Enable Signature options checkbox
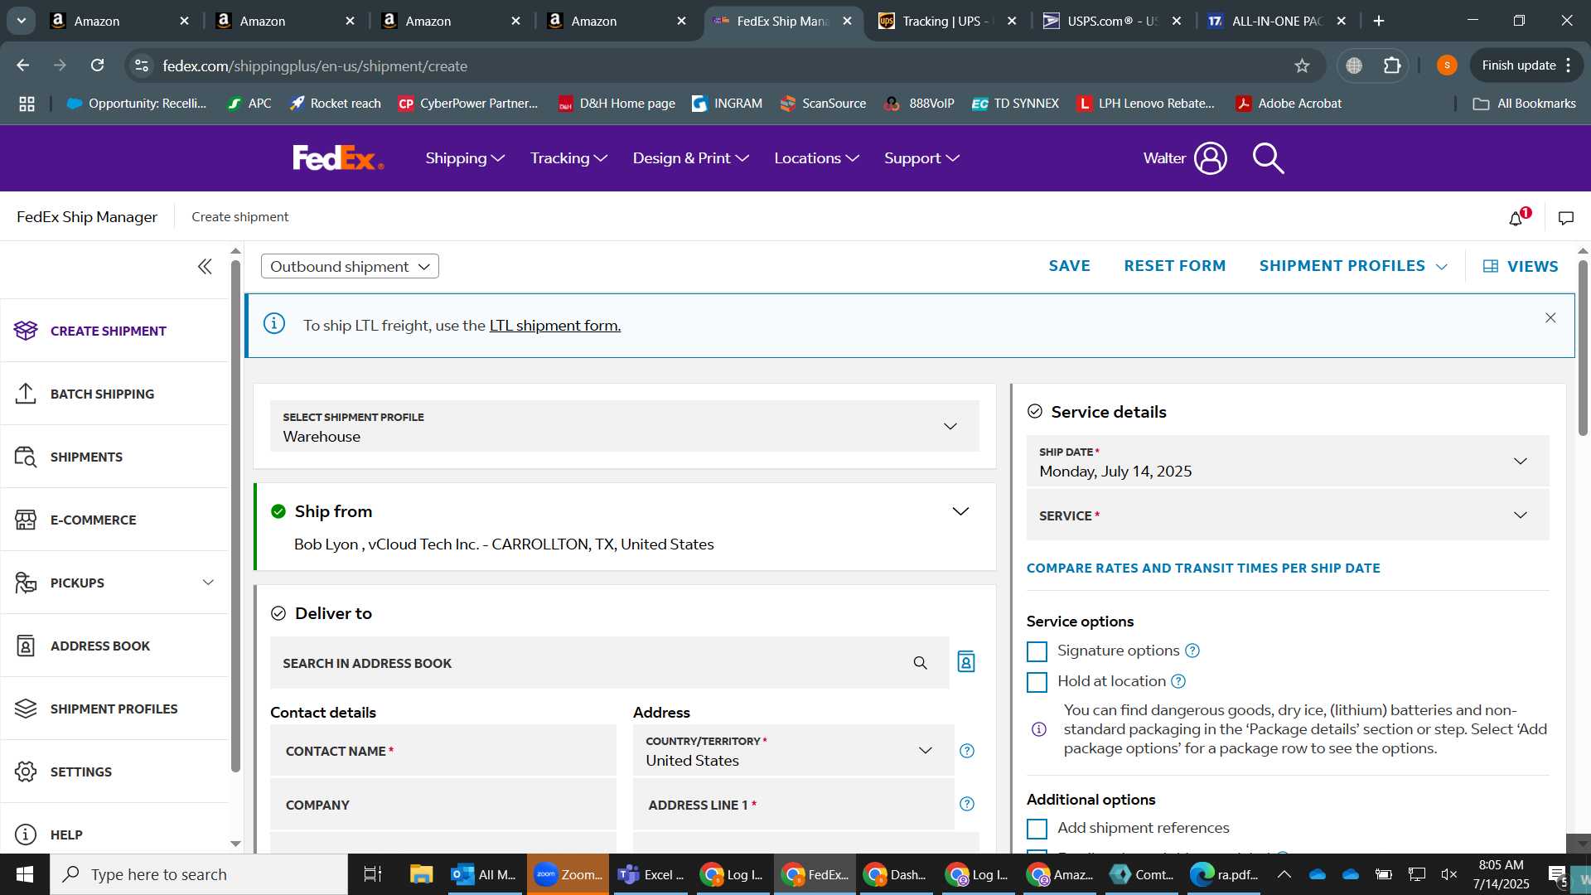The image size is (1591, 895). click(x=1037, y=651)
